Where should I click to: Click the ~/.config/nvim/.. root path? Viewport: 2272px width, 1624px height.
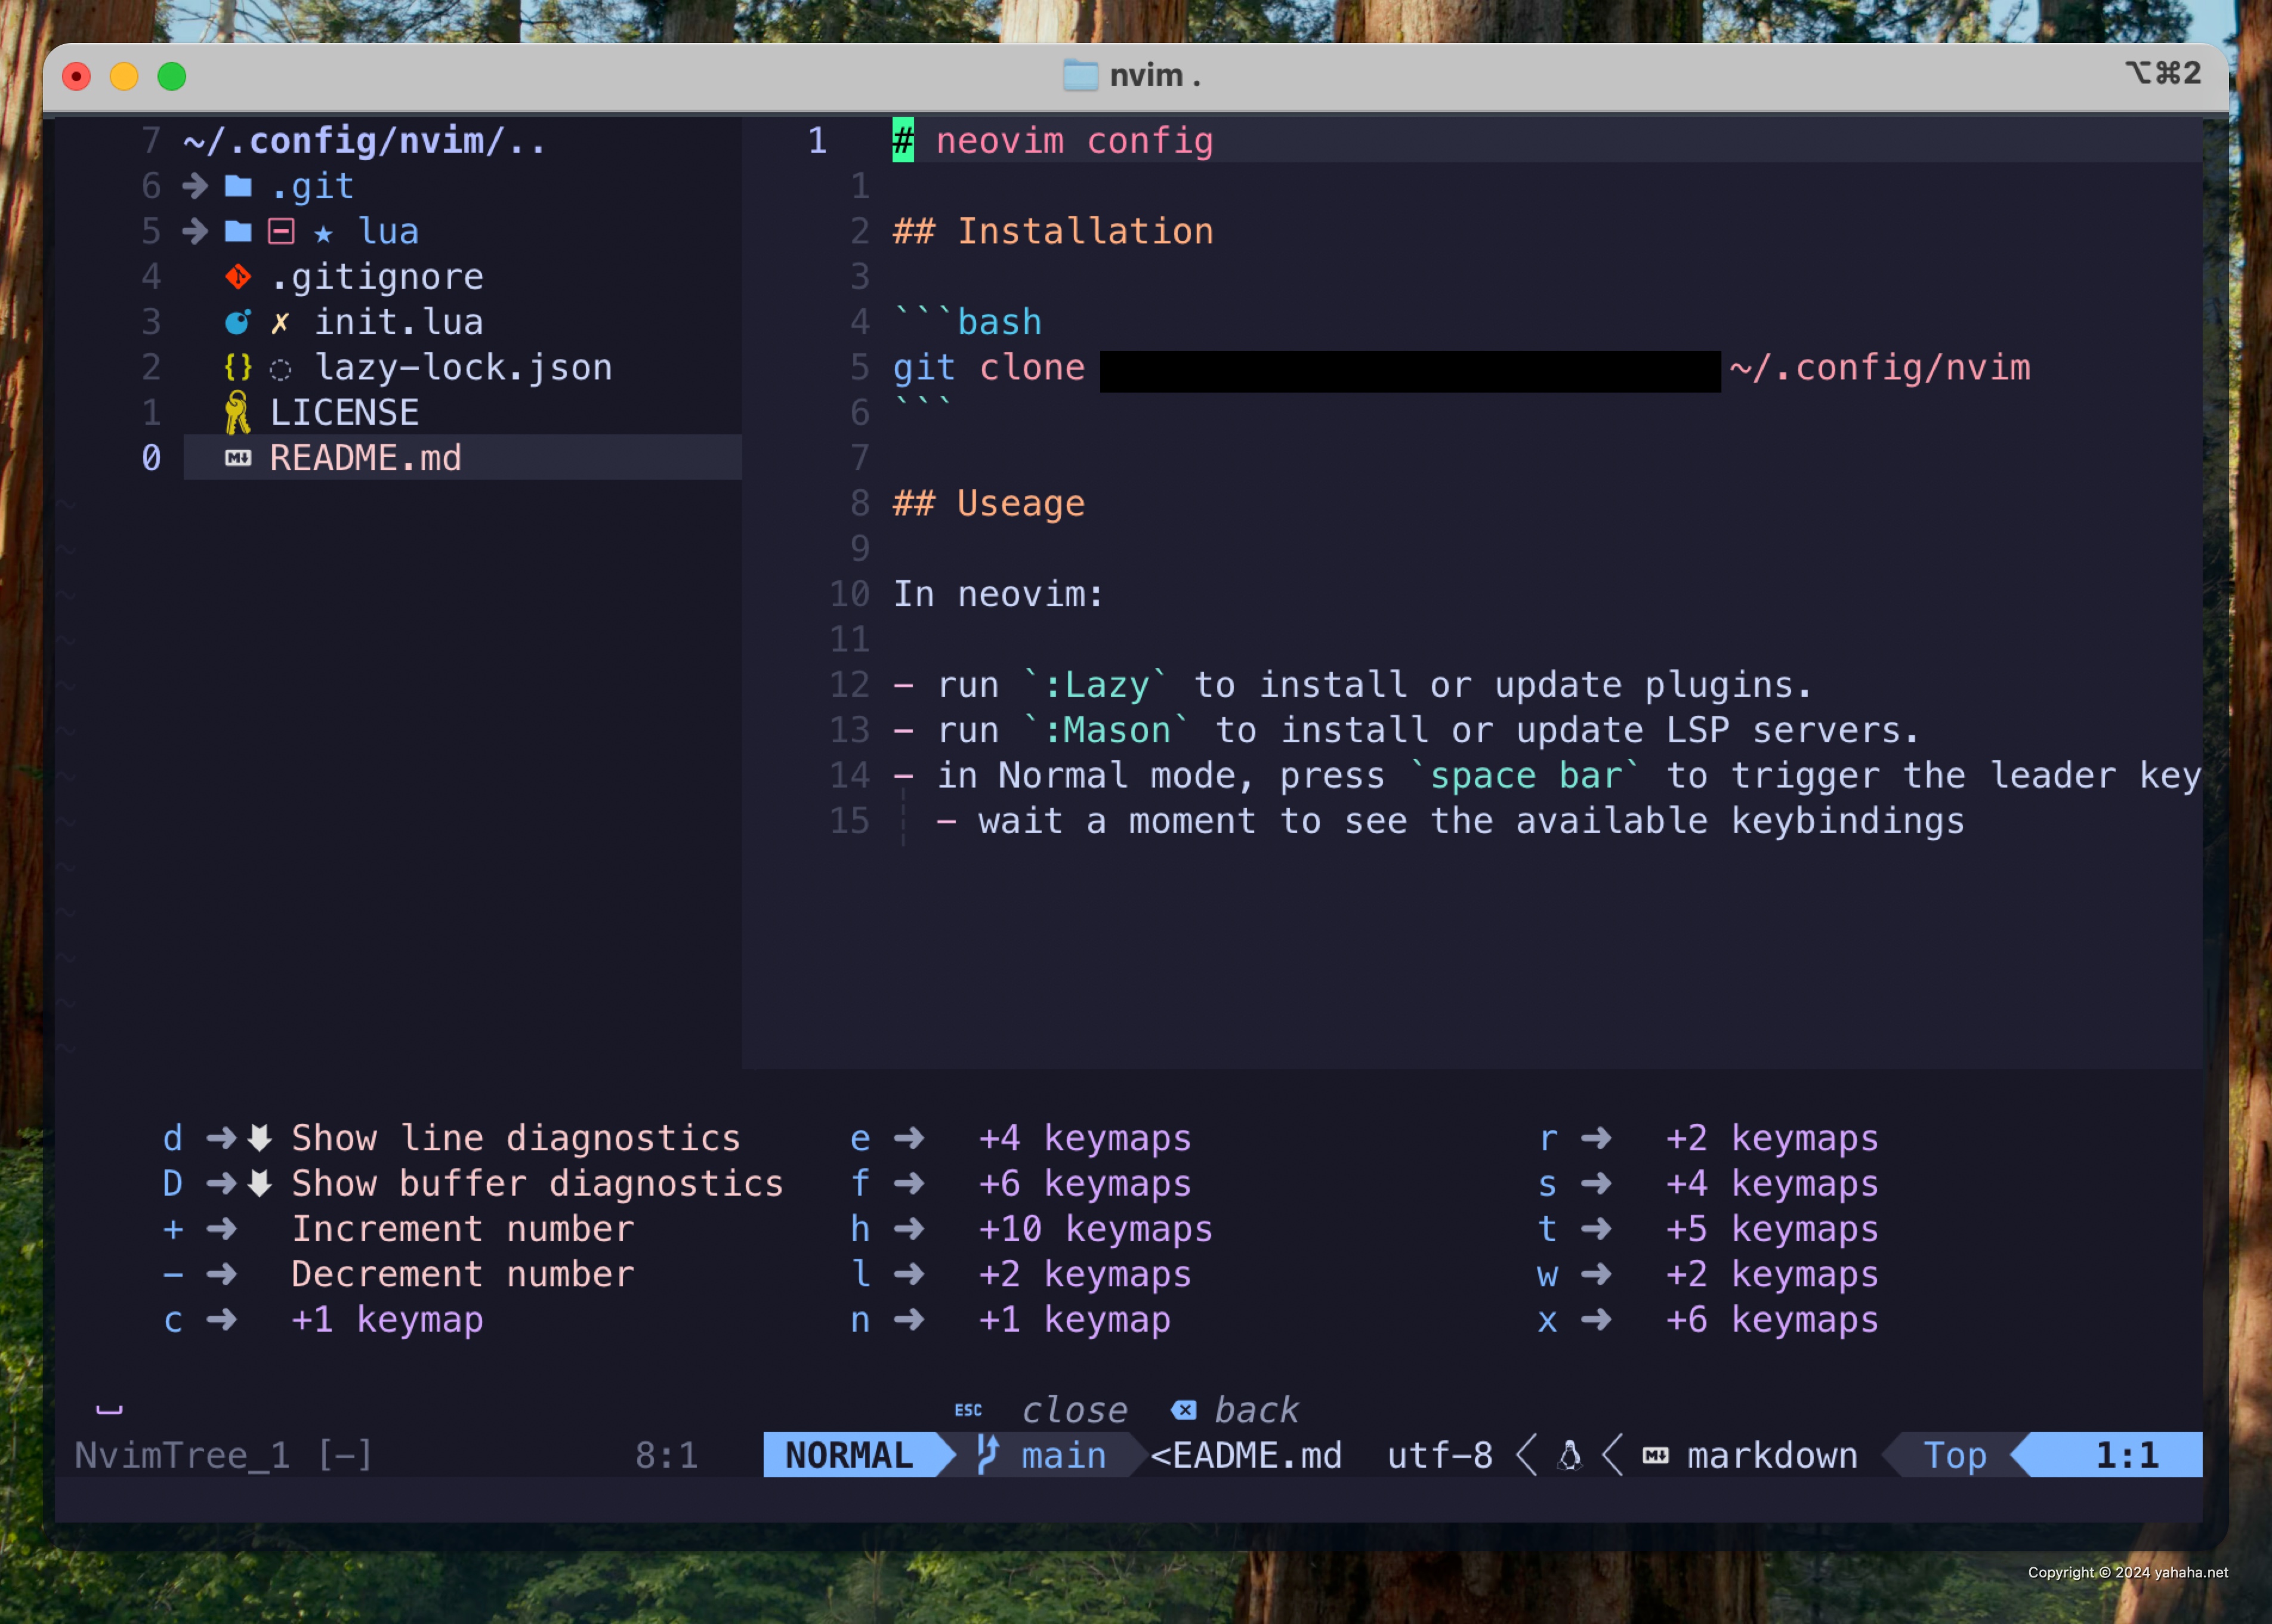coord(365,141)
